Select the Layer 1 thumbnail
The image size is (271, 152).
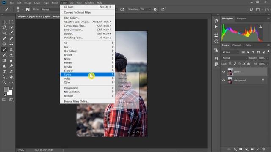click(x=230, y=72)
